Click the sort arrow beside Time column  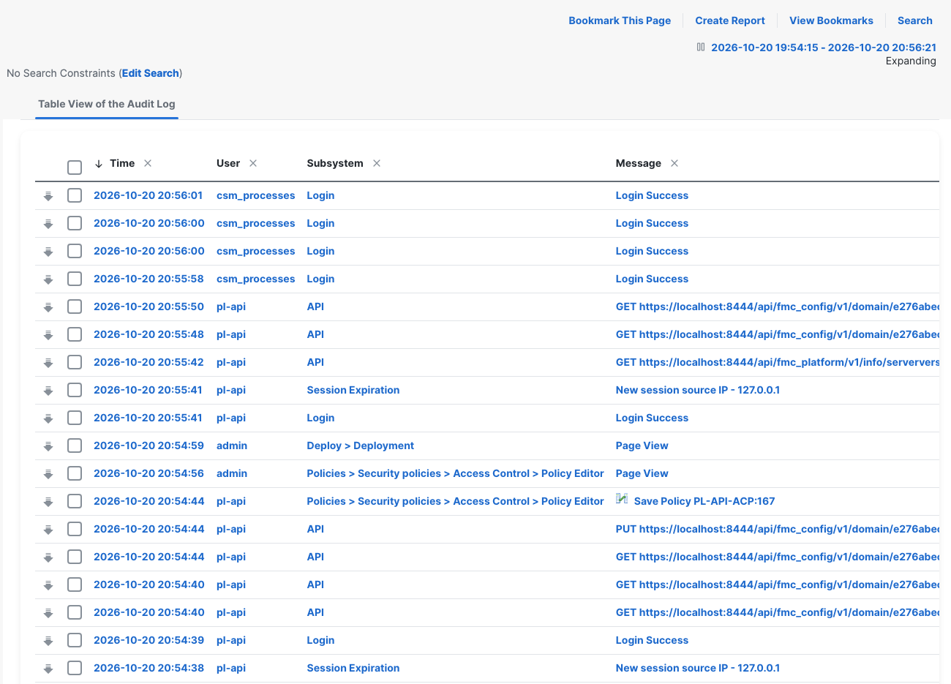(99, 164)
